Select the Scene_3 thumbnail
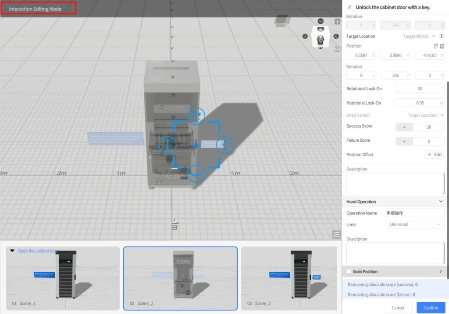Image resolution: width=449 pixels, height=314 pixels. [289, 278]
